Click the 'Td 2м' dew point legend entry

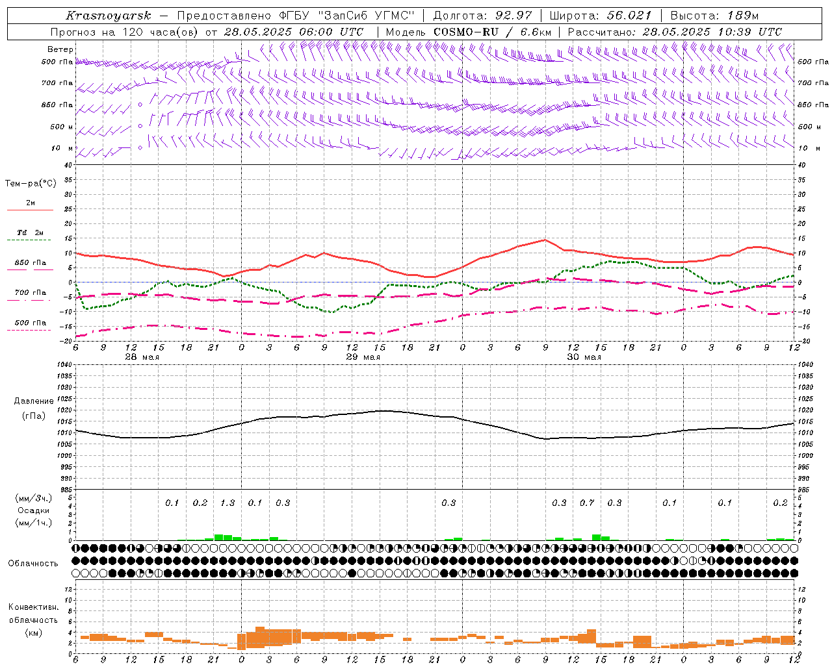coord(30,232)
